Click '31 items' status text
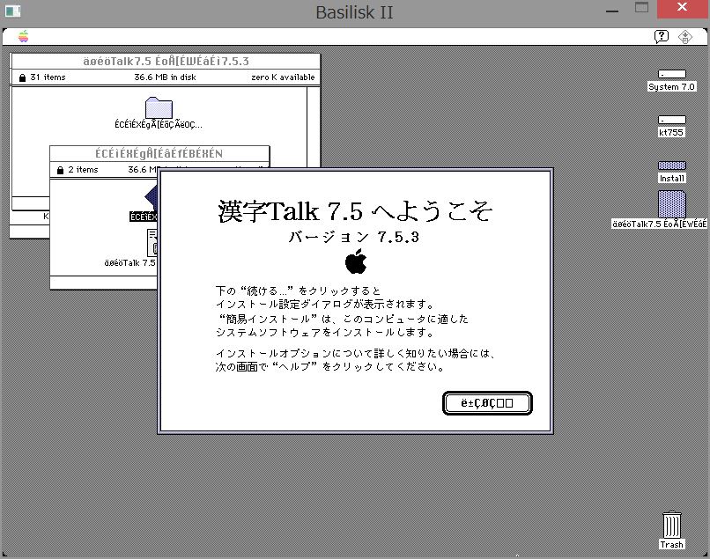 48,77
